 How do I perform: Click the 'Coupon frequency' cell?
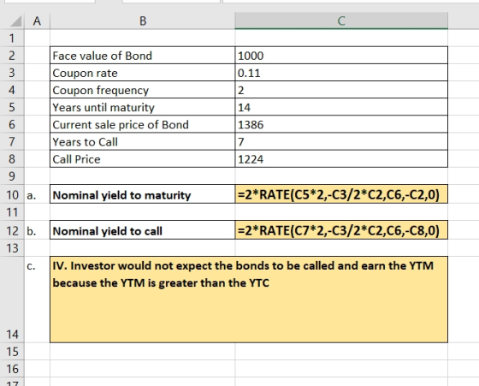click(143, 90)
